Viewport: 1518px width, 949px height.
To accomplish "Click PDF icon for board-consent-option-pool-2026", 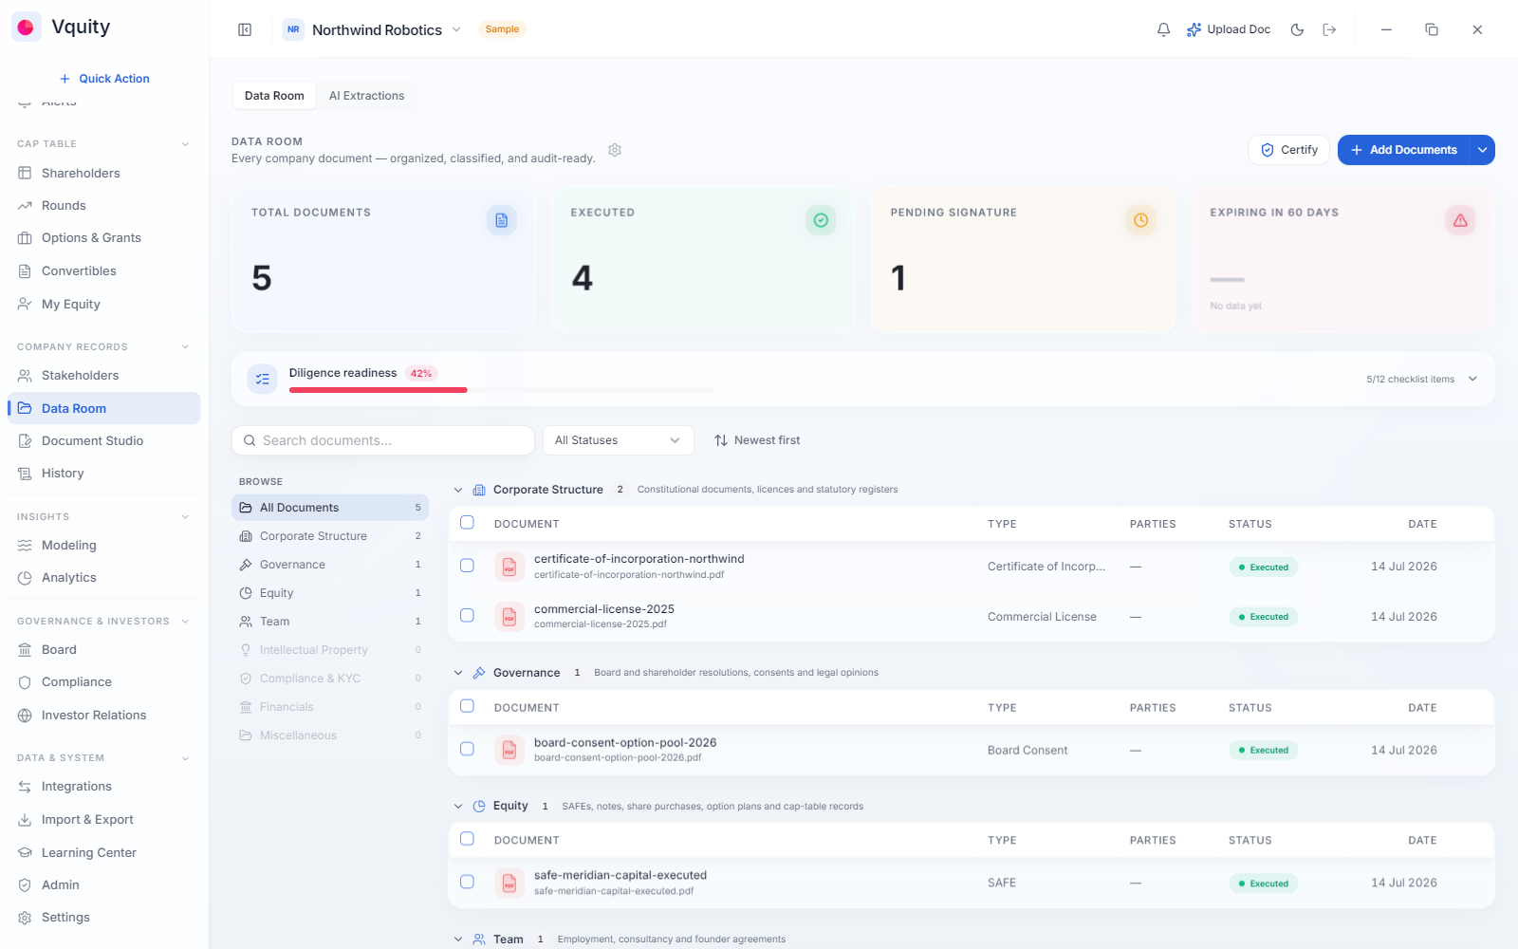I will 509,750.
